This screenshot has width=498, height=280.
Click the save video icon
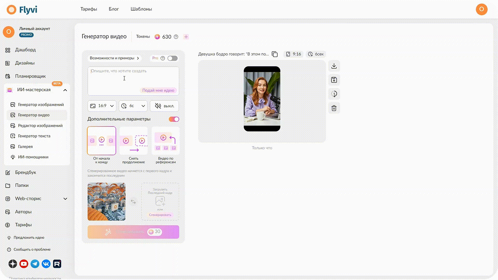[334, 80]
